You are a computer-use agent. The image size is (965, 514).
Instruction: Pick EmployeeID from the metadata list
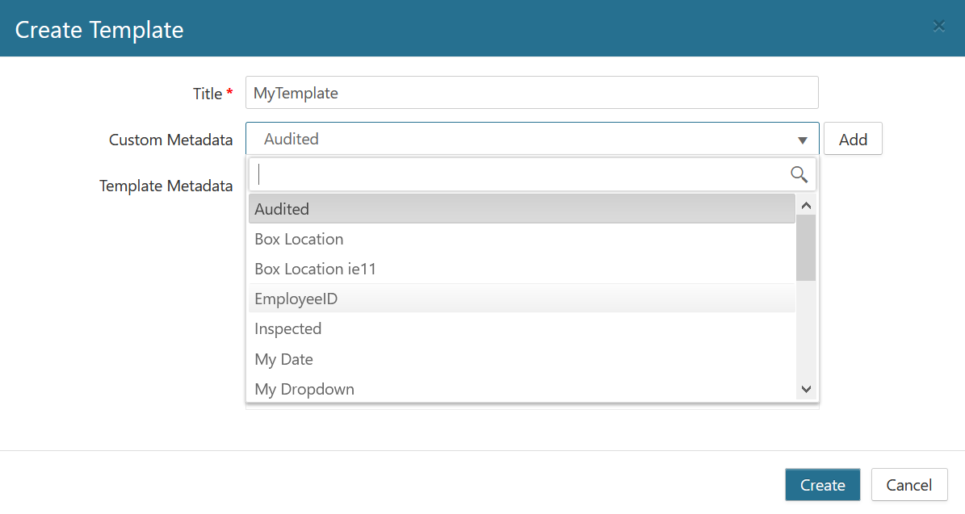click(521, 299)
